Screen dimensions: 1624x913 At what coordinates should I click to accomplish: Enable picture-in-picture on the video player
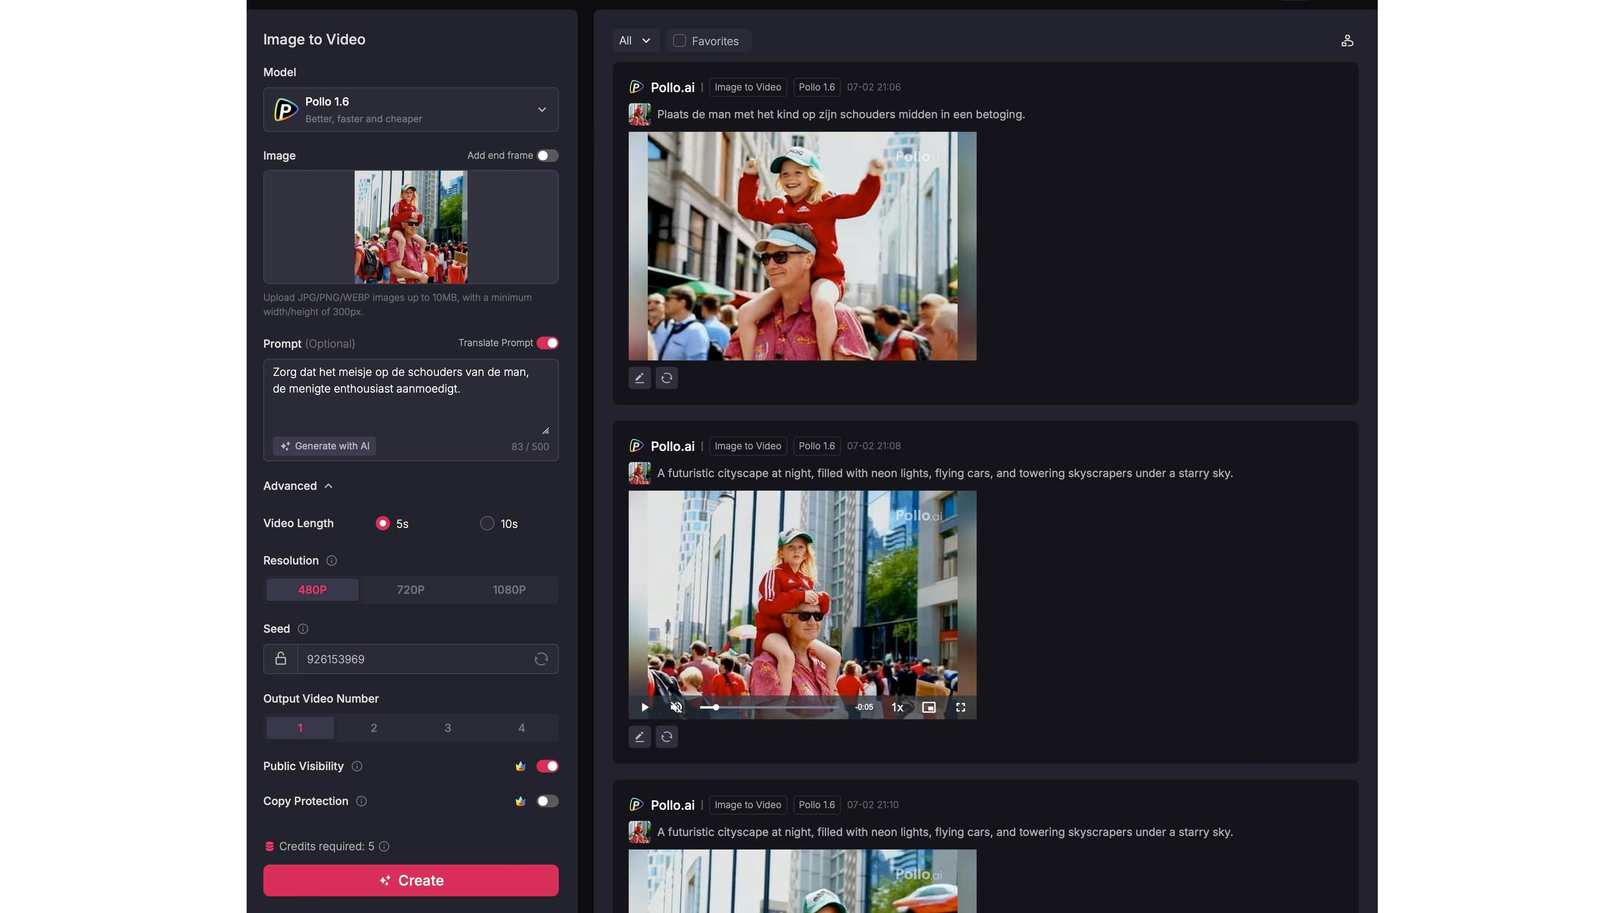pos(928,708)
